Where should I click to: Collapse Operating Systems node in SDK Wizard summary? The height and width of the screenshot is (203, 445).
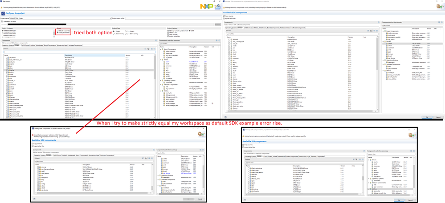coord(160,80)
